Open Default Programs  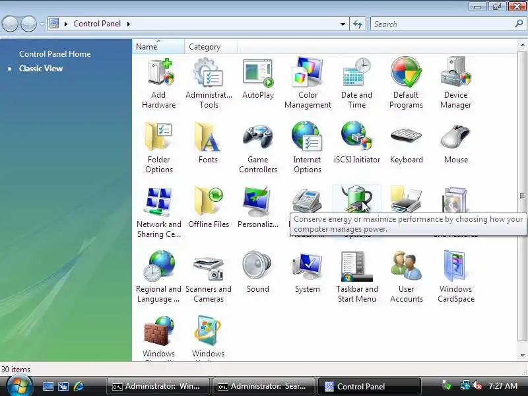(x=406, y=83)
